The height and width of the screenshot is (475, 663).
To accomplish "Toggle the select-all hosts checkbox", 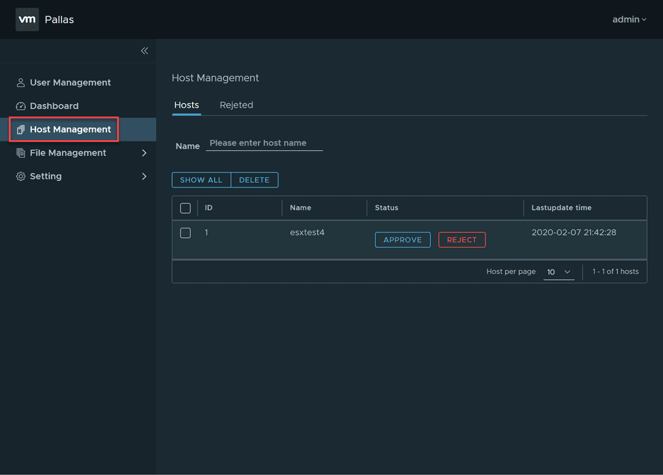I will [x=185, y=208].
